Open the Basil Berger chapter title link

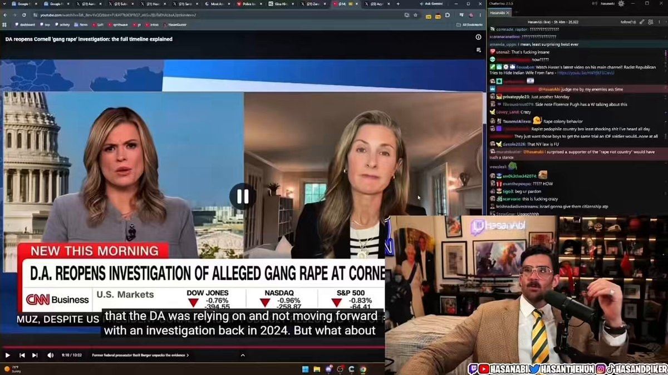[x=140, y=355]
